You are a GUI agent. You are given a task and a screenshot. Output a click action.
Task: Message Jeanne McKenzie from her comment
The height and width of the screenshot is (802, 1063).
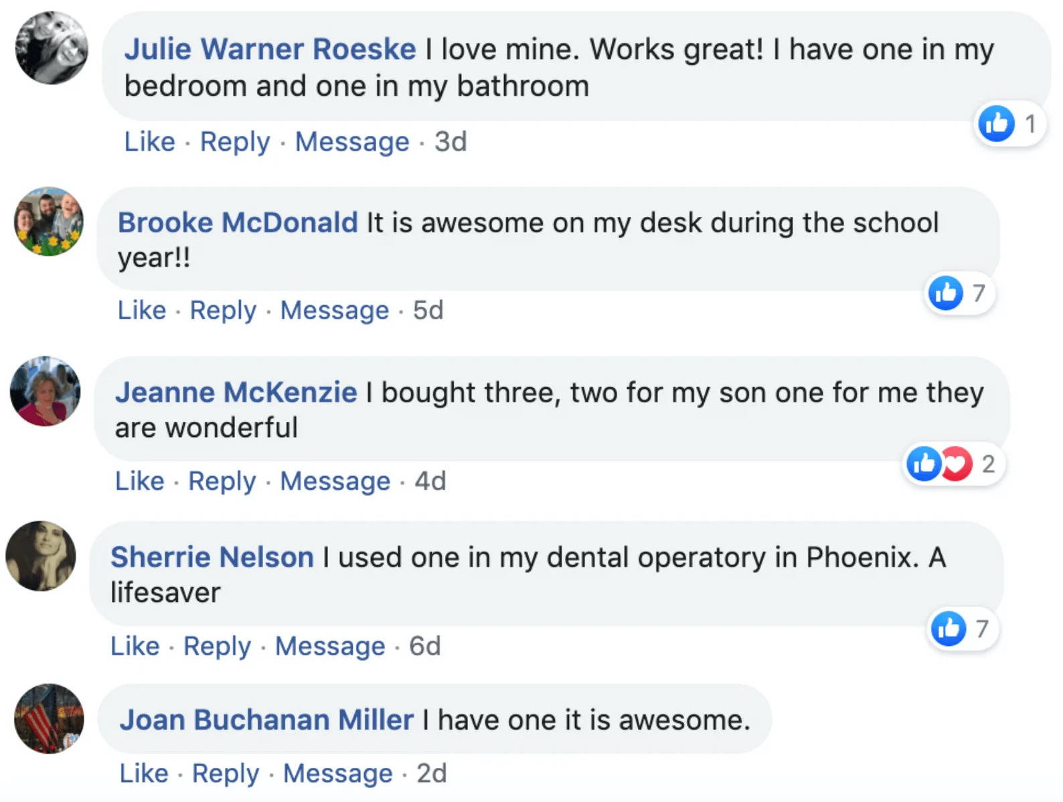(x=335, y=481)
